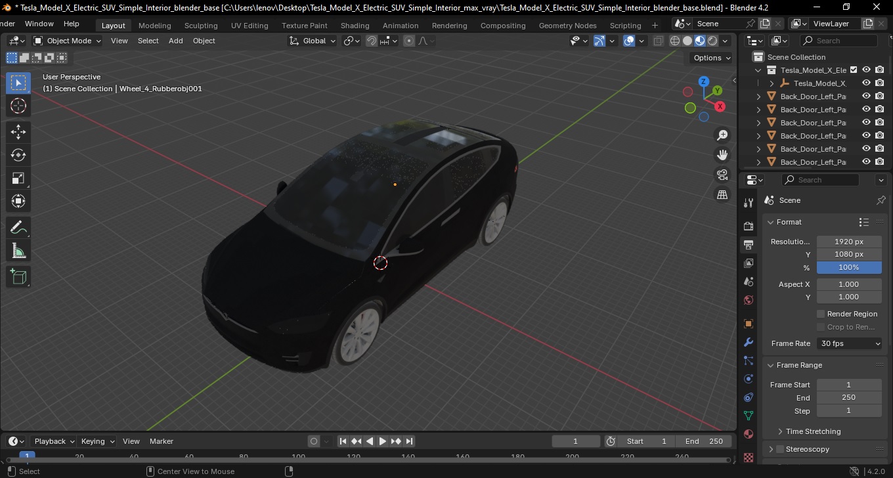Open the Options dropdown
Viewport: 893px width, 478px height.
[x=712, y=58]
